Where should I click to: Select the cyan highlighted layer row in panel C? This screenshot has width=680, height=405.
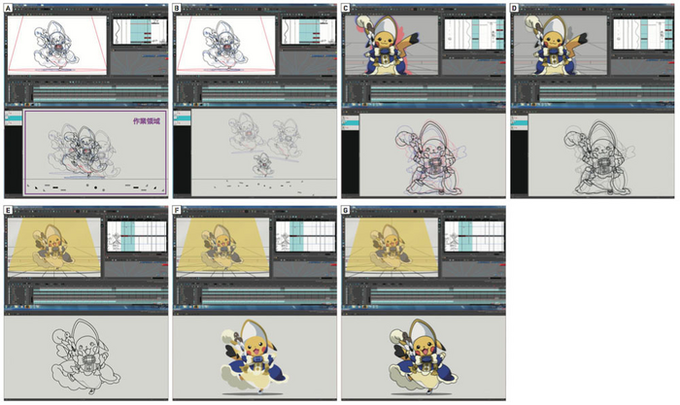pos(351,123)
